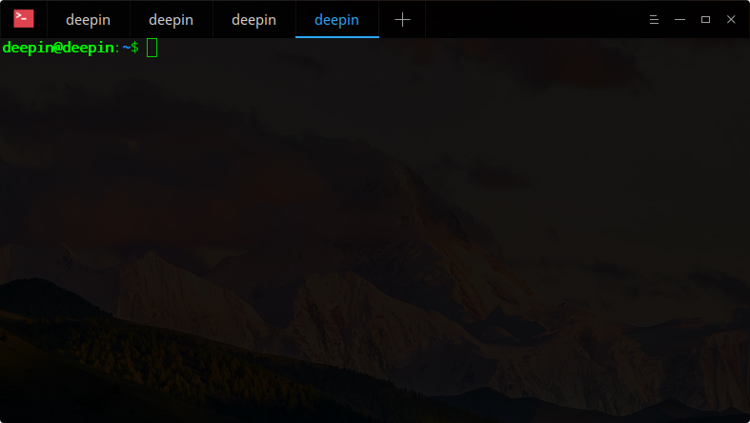
Task: Click the green cursor block after the prompt
Action: coord(152,48)
